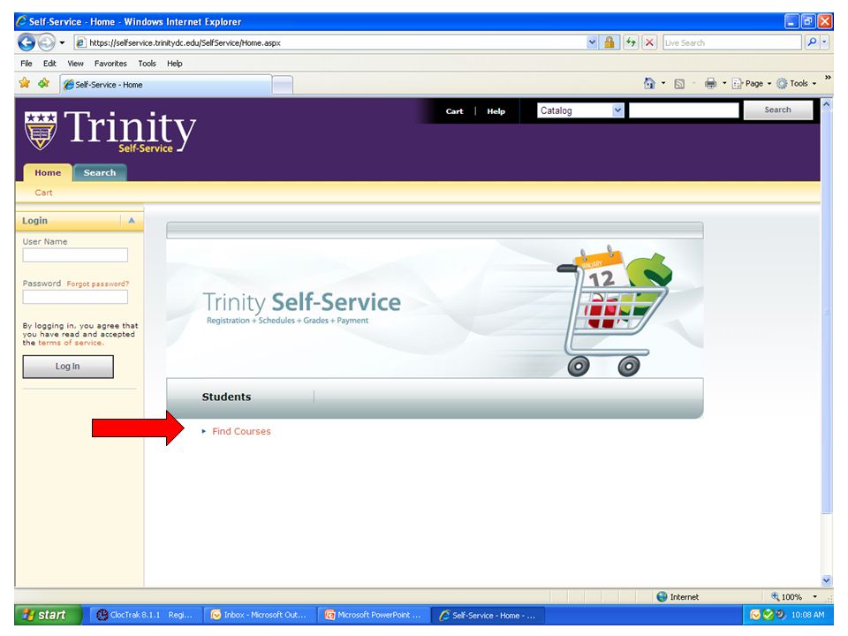Open the terms of service link

point(71,343)
